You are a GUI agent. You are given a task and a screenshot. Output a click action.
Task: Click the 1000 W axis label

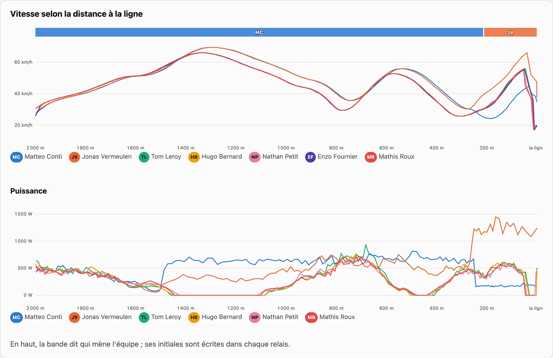(24, 241)
